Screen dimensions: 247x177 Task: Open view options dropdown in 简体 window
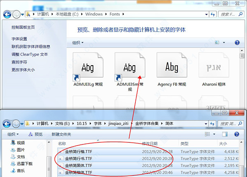(214, 134)
